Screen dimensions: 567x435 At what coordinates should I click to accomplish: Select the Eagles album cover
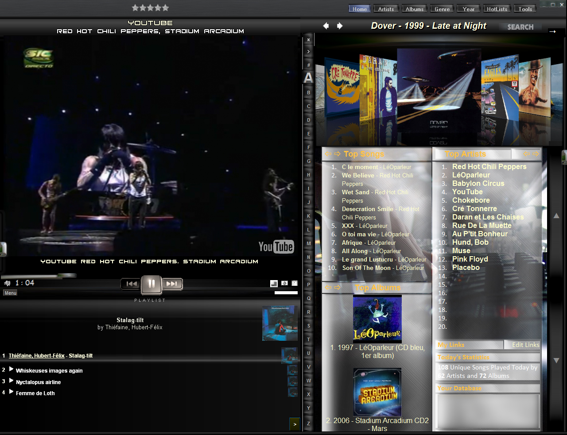point(500,88)
